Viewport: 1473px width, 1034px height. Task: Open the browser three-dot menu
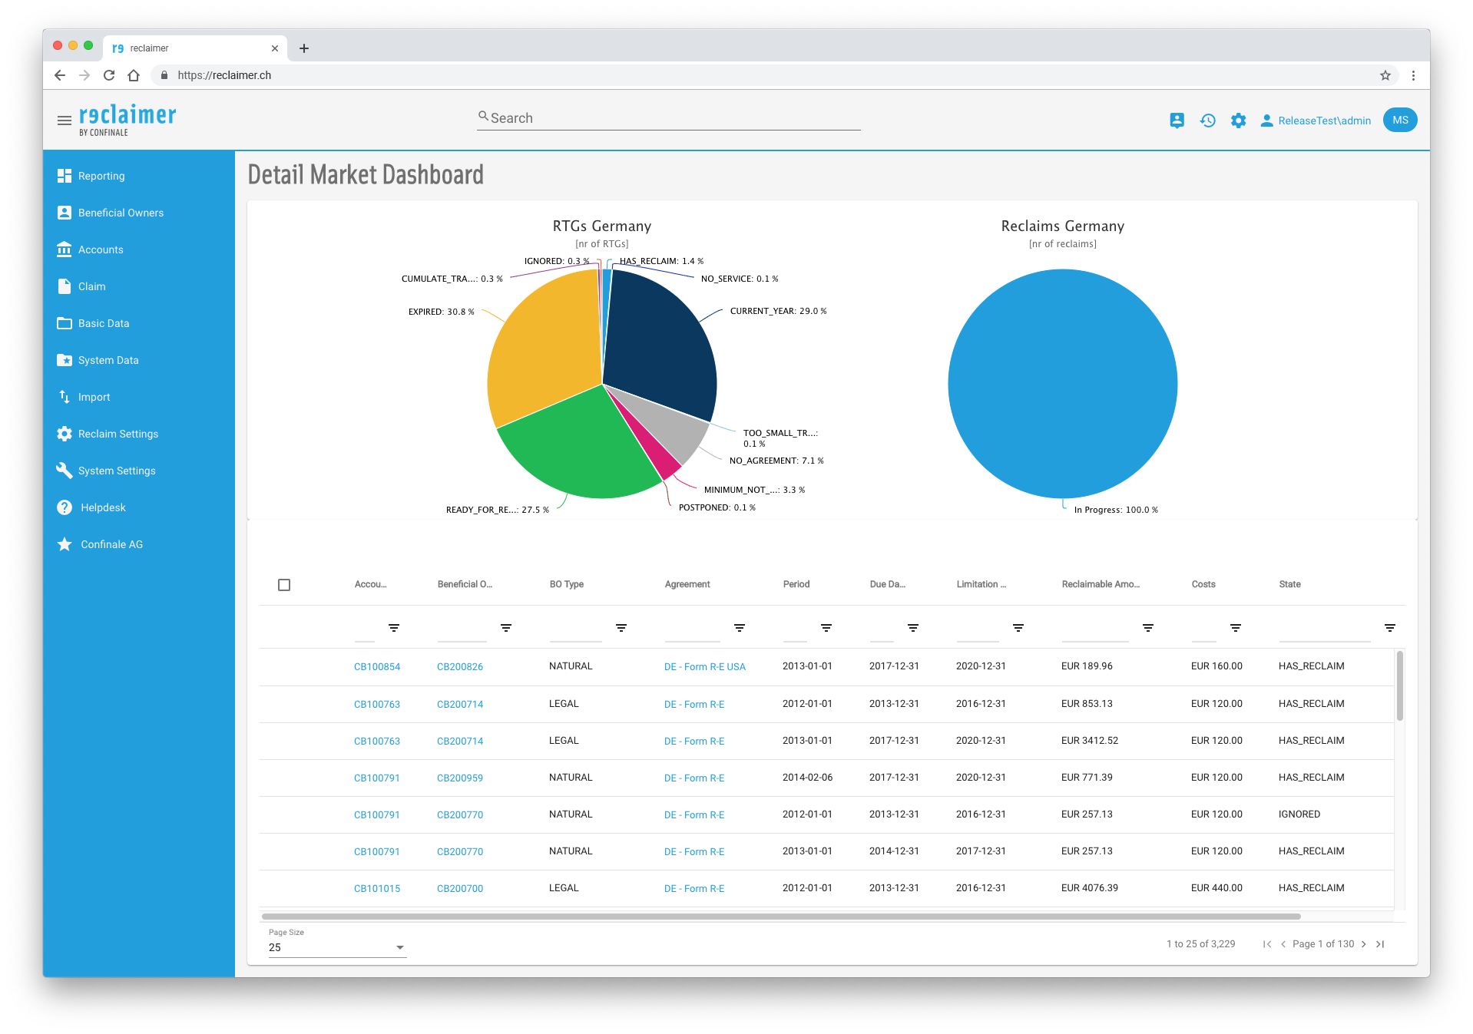tap(1413, 75)
